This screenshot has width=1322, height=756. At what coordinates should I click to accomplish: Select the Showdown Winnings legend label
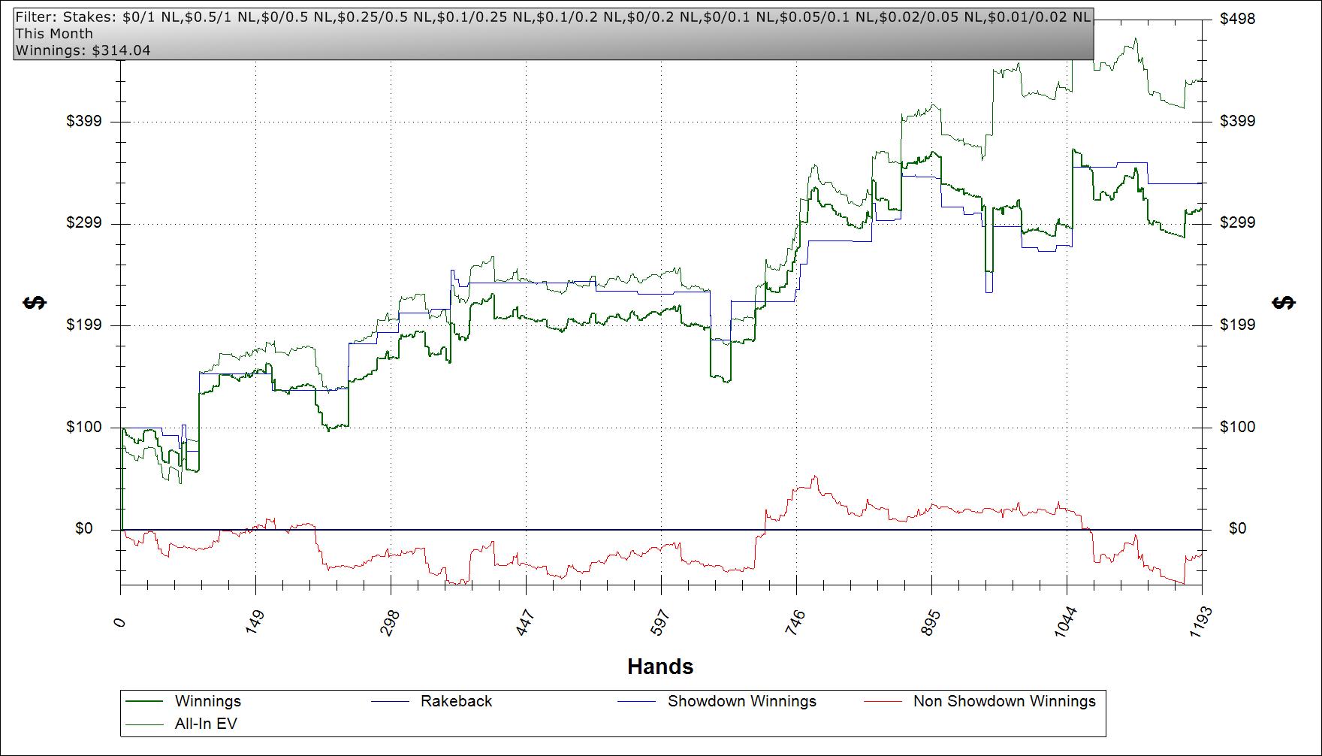[x=741, y=701]
